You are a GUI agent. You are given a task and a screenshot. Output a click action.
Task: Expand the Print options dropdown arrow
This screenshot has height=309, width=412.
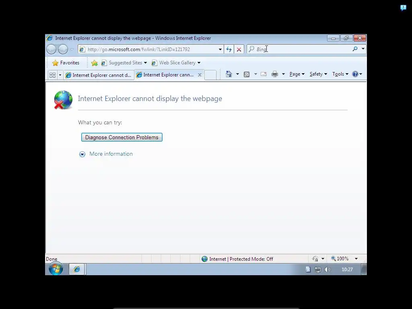pos(283,74)
